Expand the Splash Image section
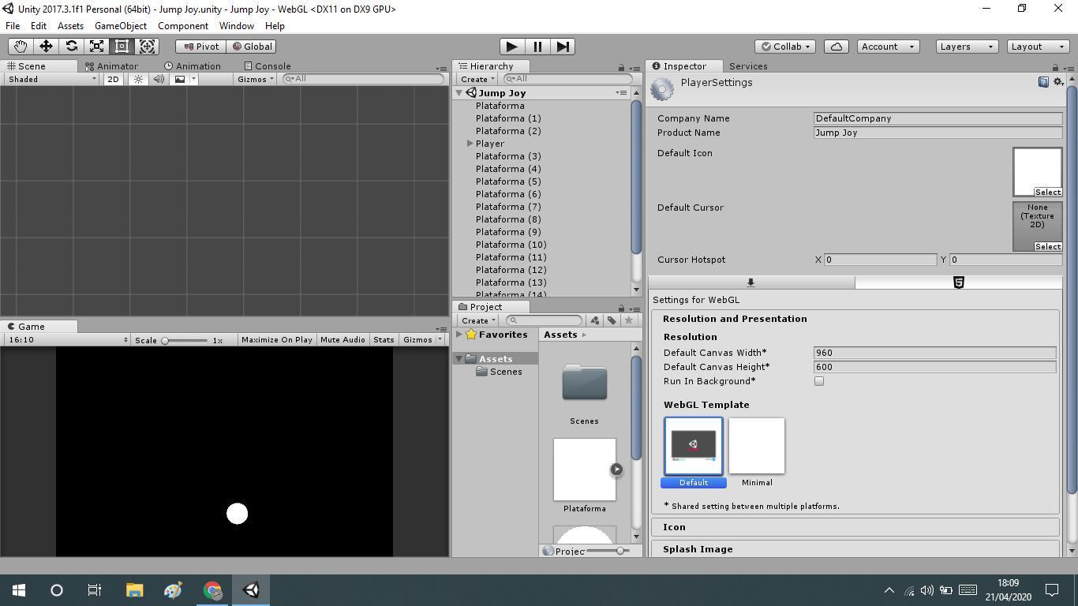 click(x=855, y=549)
